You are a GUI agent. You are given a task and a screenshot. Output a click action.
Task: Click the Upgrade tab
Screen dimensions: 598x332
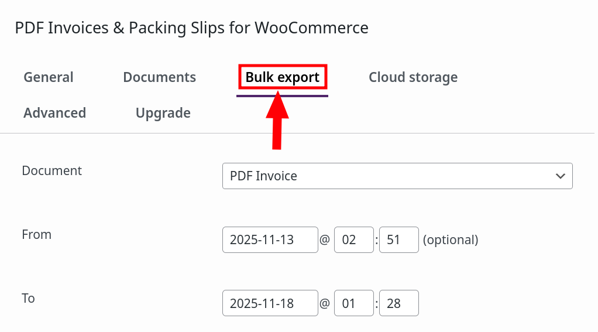click(163, 113)
